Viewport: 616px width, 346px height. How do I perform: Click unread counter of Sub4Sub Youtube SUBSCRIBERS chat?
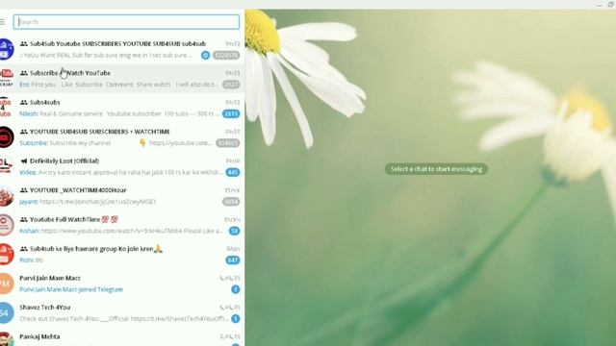tap(226, 56)
